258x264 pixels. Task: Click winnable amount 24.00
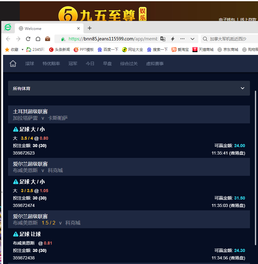click(240, 146)
